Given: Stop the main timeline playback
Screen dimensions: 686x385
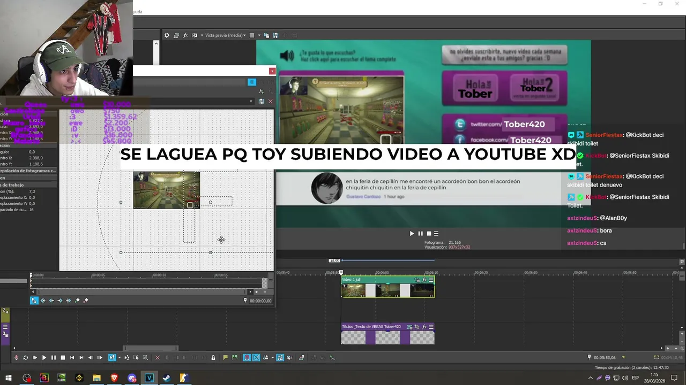Looking at the screenshot, I should point(63,357).
